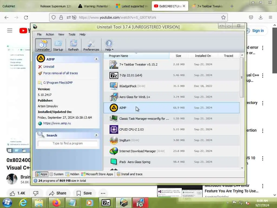Select the 8GadgetPack program icon
This screenshot has height=208, width=277.
(114, 86)
